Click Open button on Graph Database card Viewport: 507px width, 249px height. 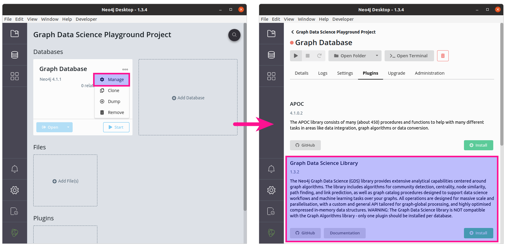point(50,127)
